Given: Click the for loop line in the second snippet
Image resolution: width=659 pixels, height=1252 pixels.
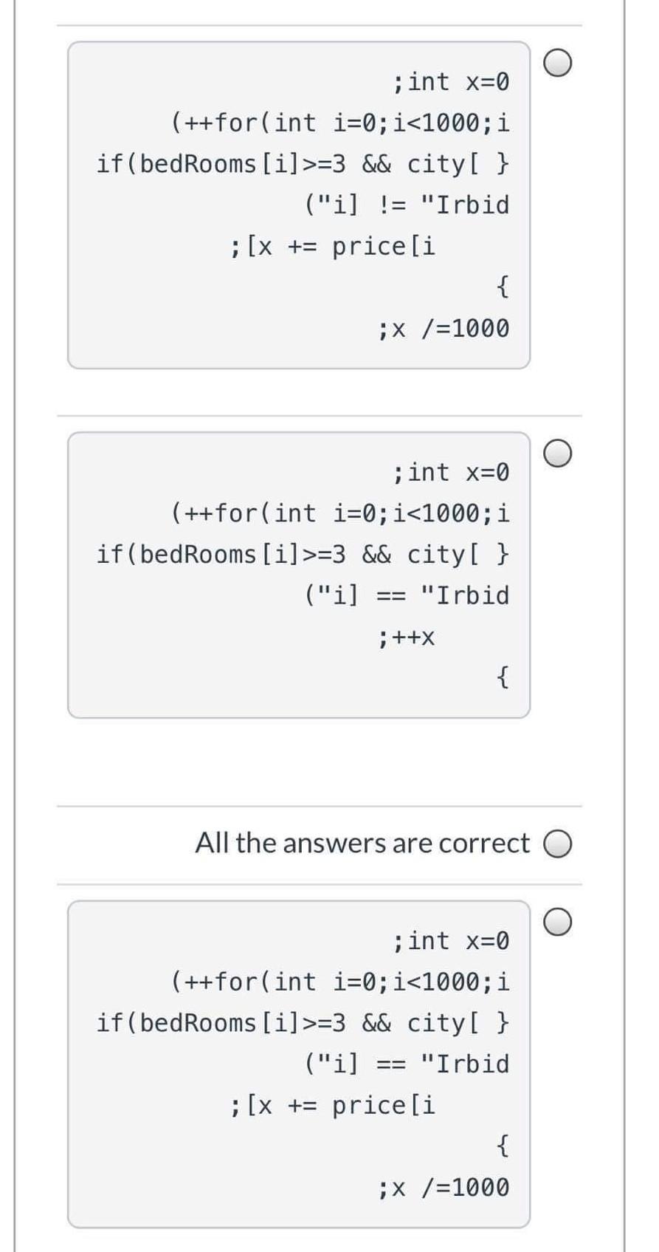Looking at the screenshot, I should coord(339,513).
